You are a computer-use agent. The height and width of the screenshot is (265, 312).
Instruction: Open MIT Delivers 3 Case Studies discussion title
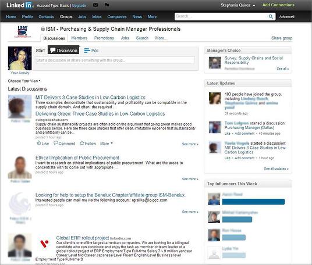tap(90, 98)
